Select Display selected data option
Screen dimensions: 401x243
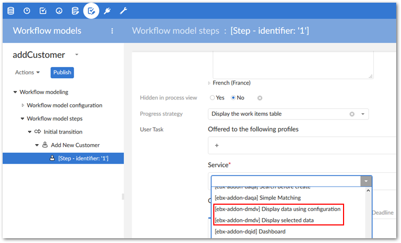click(264, 220)
